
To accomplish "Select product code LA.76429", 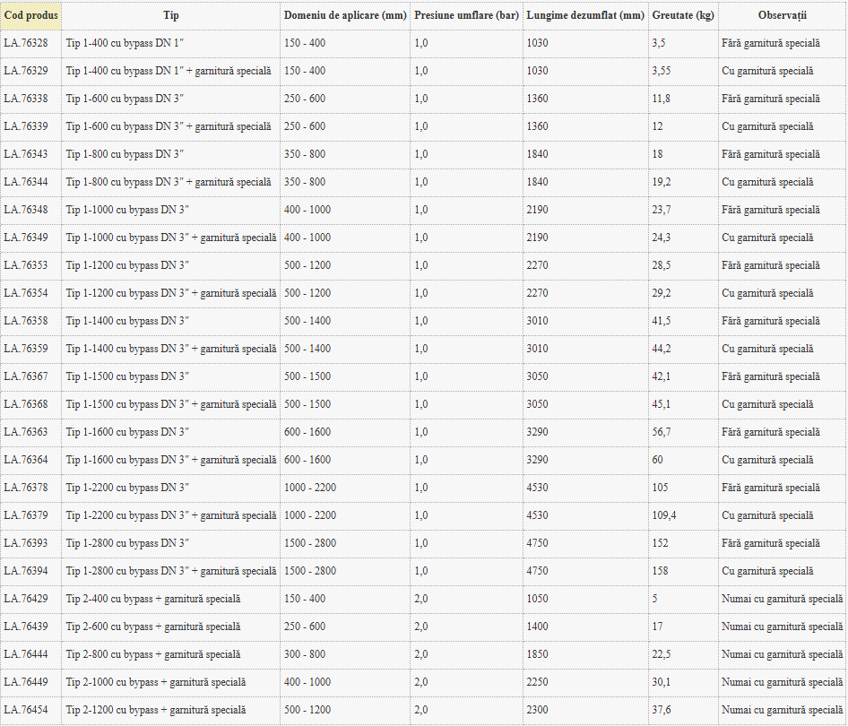I will [x=26, y=599].
